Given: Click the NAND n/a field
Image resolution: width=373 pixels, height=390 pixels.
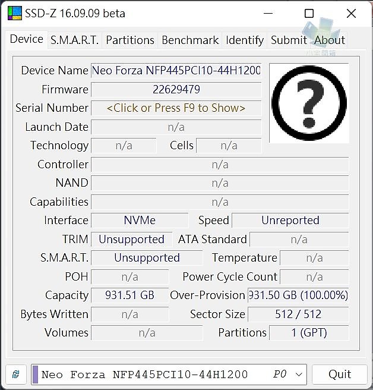Looking at the screenshot, I should pos(220,183).
